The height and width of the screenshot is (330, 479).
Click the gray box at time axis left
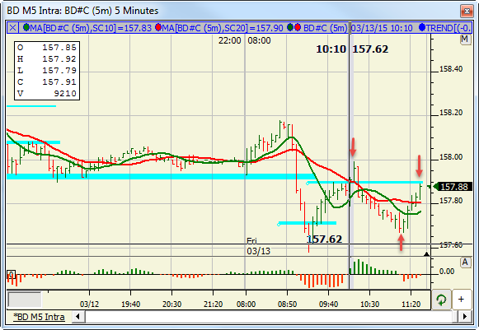(25, 300)
